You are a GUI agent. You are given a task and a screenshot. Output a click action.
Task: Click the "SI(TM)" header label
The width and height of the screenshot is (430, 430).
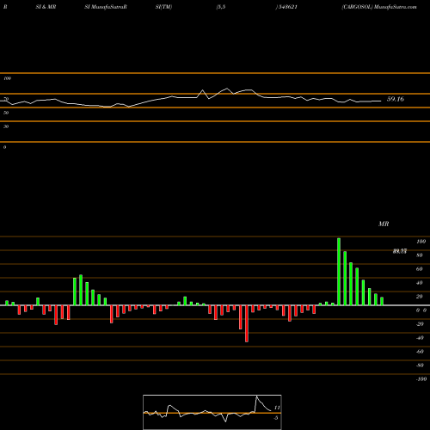tap(163, 7)
